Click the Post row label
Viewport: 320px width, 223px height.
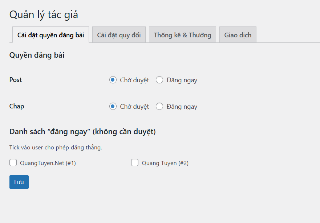pyautogui.click(x=16, y=80)
